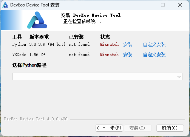This screenshot has height=137, width=190.
Task: Close the installer window
Action: coord(180,5)
